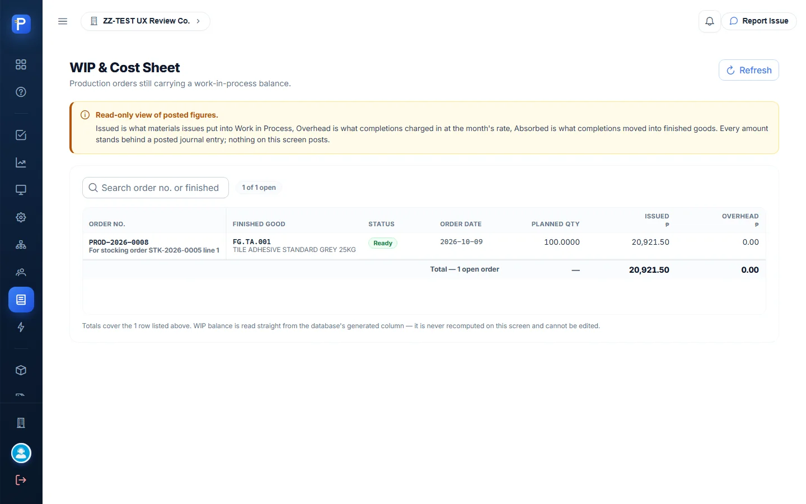The width and height of the screenshot is (806, 504).
Task: Open the user profile avatar
Action: [x=21, y=453]
